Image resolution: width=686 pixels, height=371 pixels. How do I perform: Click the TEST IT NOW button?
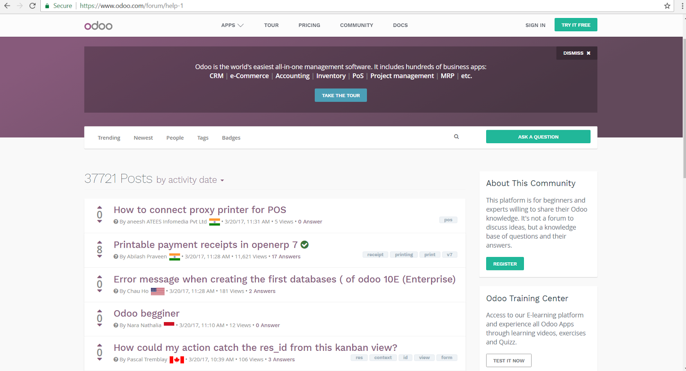tap(508, 361)
